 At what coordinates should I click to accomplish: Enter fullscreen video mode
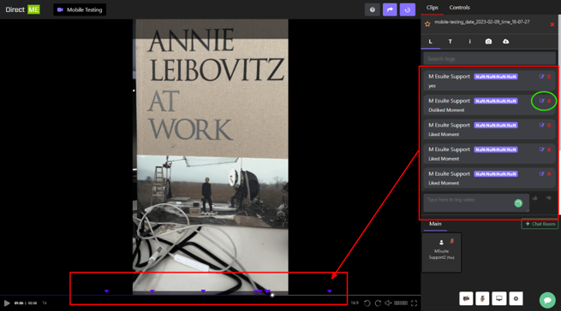pyautogui.click(x=414, y=303)
